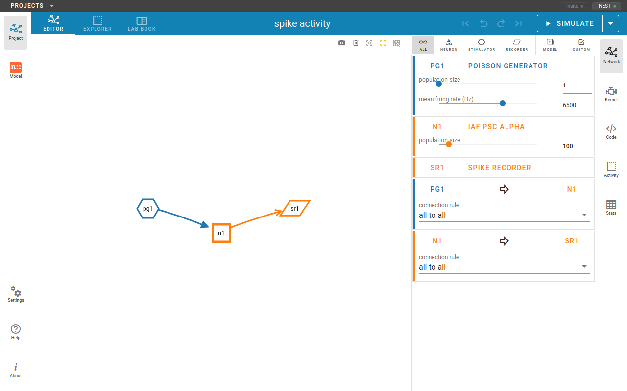
Task: Open the Model section in left sidebar
Action: 16,70
